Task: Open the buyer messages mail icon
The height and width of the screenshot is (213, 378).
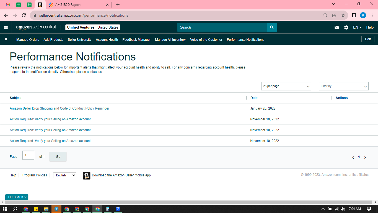Action: [x=337, y=27]
